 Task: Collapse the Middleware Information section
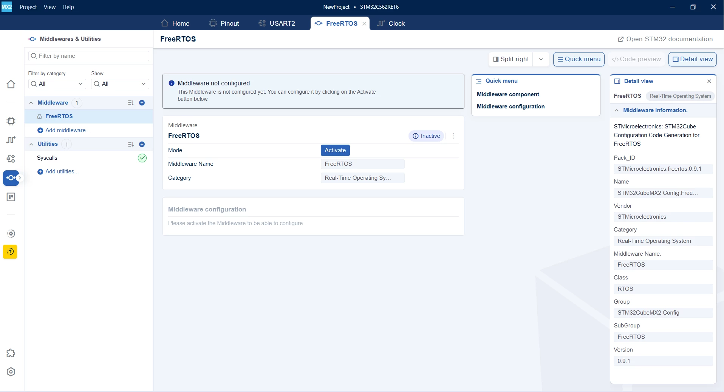click(x=617, y=110)
